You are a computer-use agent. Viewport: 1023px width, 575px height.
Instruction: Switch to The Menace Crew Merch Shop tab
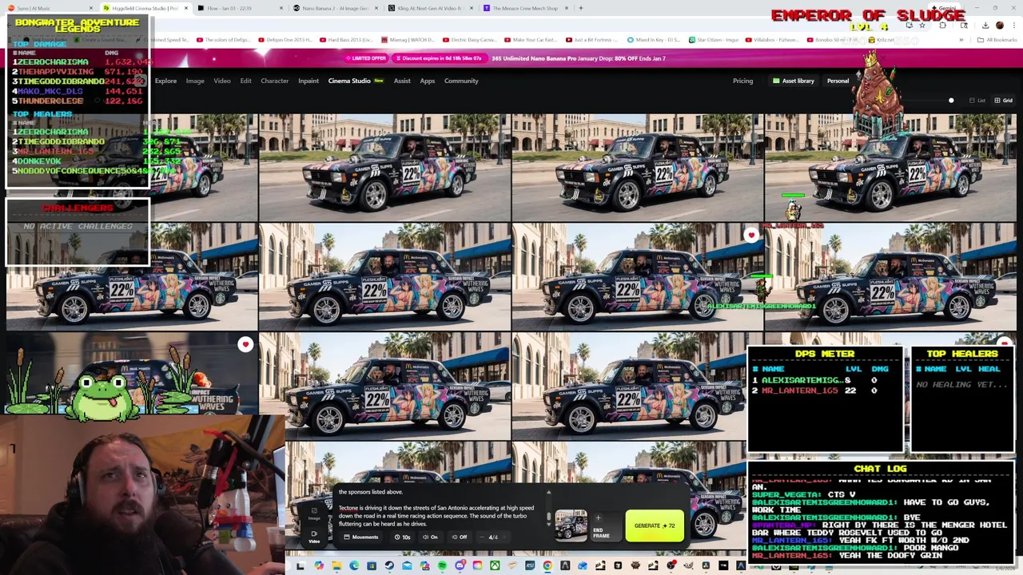[x=525, y=8]
